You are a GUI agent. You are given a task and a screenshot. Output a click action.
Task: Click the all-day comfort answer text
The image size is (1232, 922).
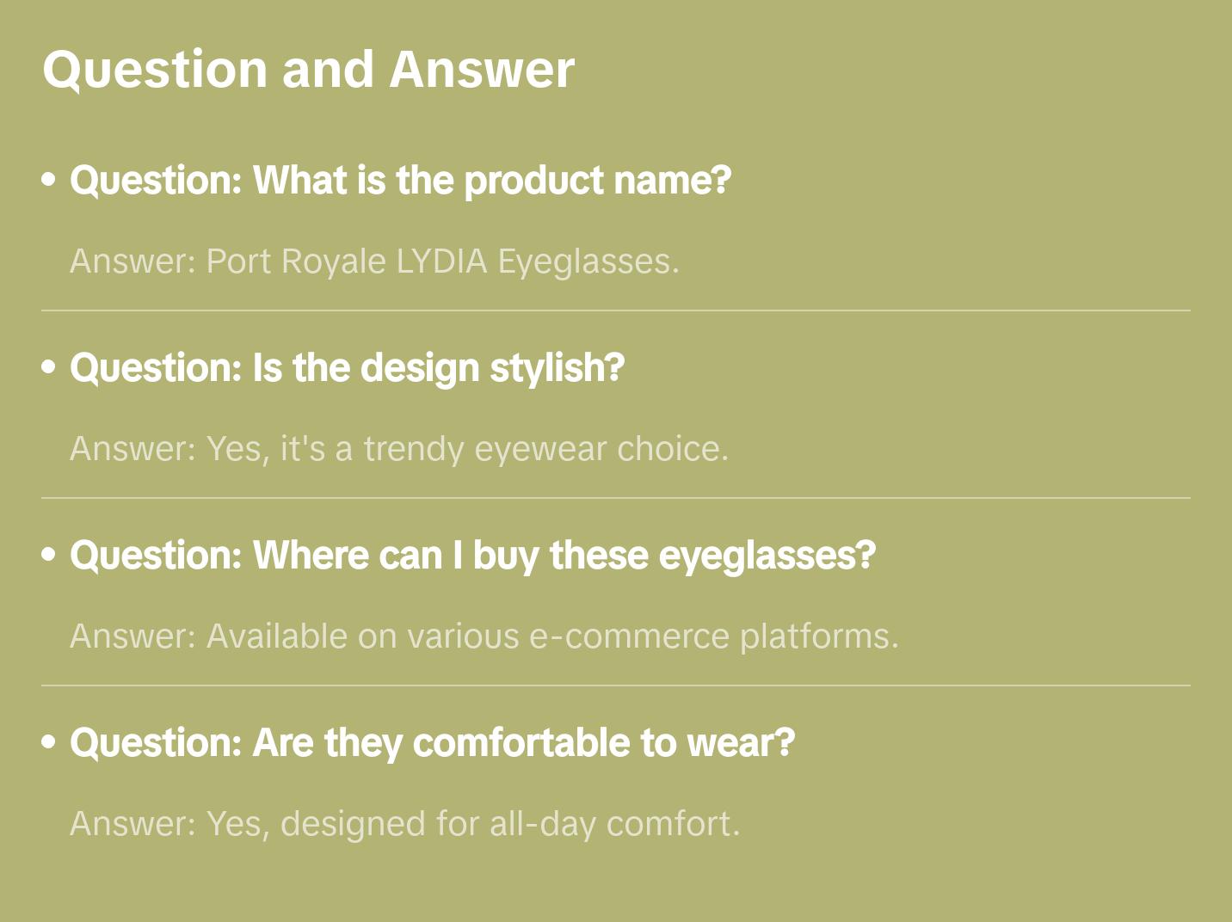(x=404, y=824)
